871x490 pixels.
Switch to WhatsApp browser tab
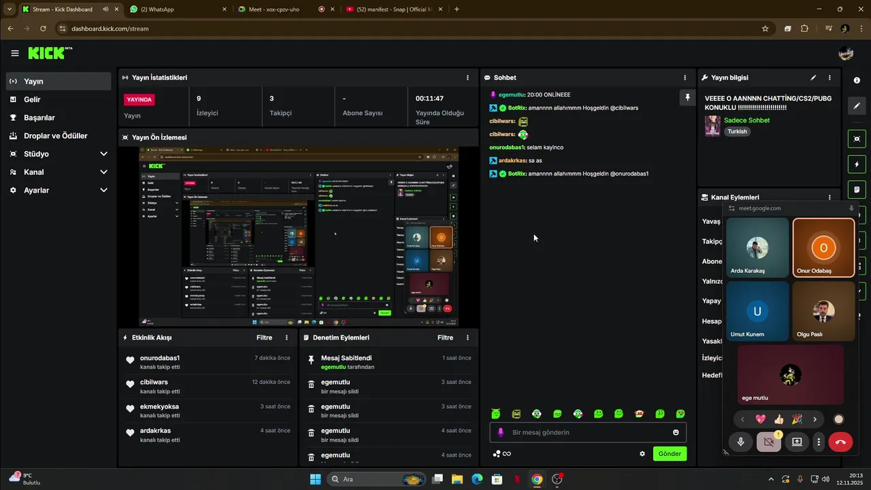click(177, 10)
